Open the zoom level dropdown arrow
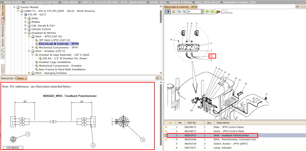The width and height of the screenshot is (306, 151). point(202,12)
